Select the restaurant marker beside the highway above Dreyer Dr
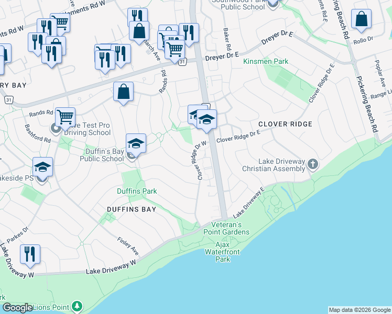 [189, 34]
